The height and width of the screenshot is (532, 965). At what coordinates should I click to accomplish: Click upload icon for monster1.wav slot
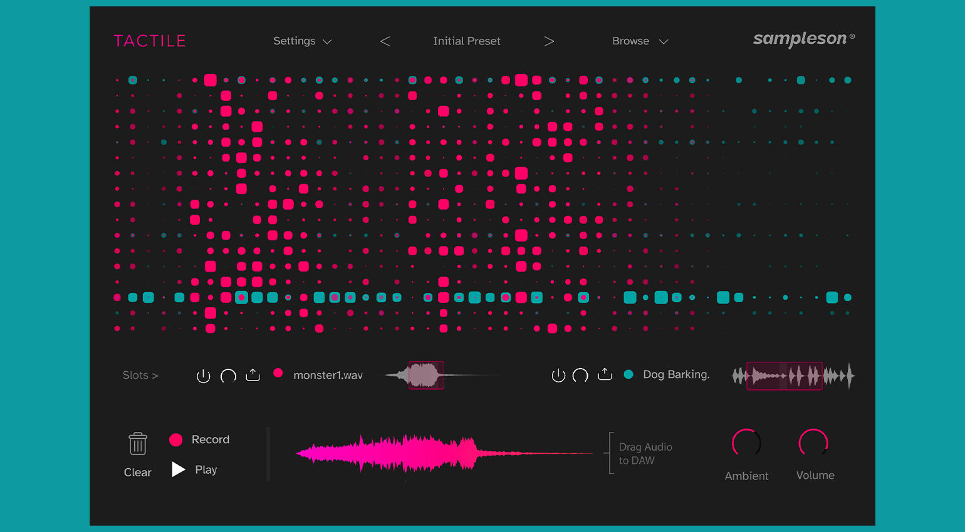253,374
